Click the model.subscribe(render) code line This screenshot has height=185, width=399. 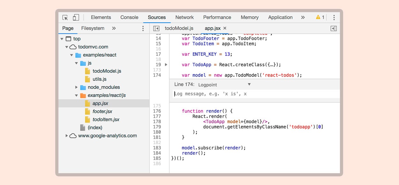tap(214, 148)
